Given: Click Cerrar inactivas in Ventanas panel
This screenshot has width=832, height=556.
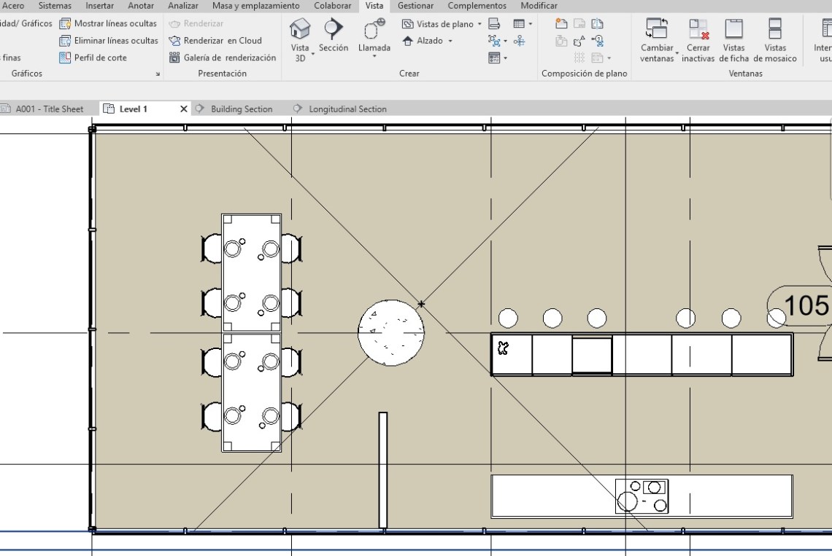Looking at the screenshot, I should pyautogui.click(x=698, y=31).
